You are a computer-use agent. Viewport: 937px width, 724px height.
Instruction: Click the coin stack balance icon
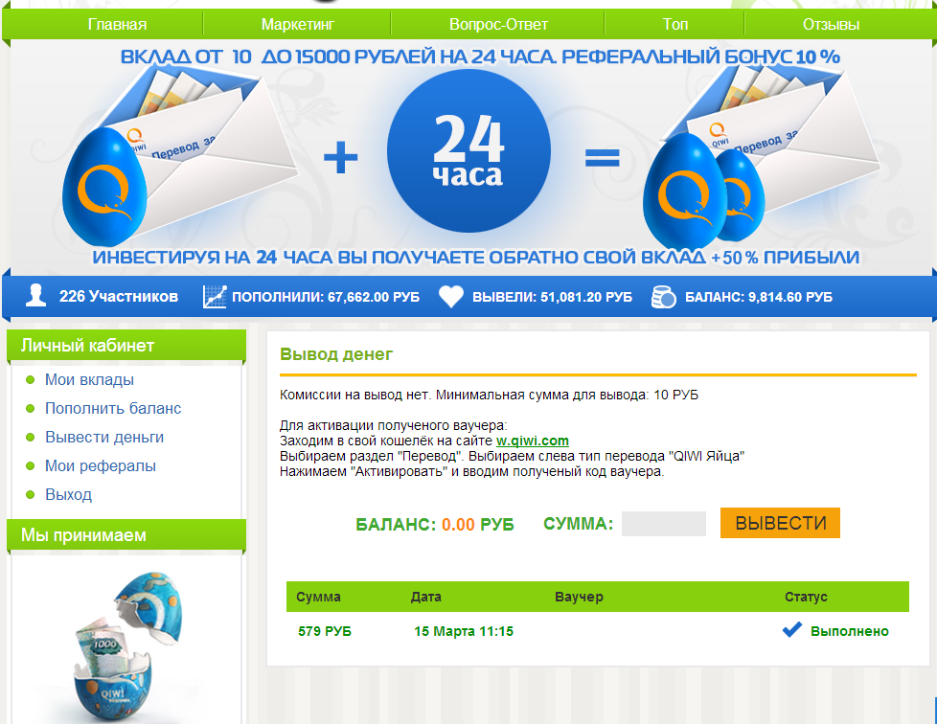[663, 296]
